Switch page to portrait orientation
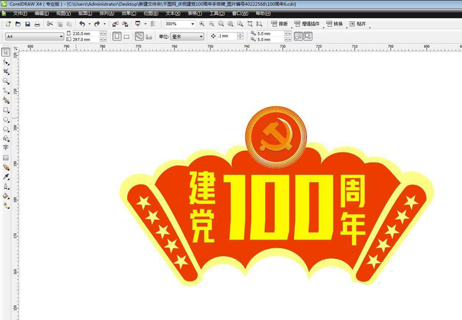The image size is (462, 320). click(117, 37)
